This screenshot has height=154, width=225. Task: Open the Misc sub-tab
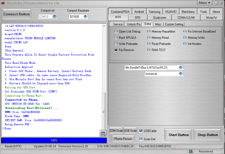[x=158, y=24]
